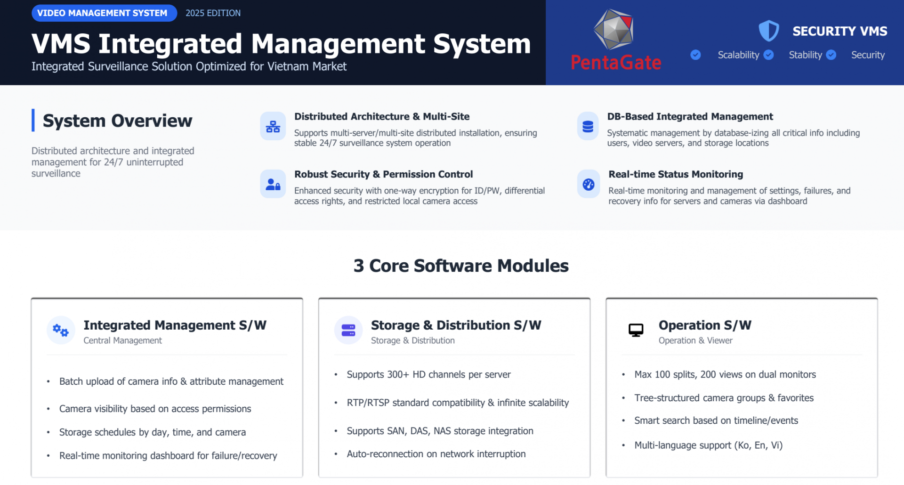Click the check mark before Scalability
This screenshot has height=485, width=904.
click(x=695, y=55)
